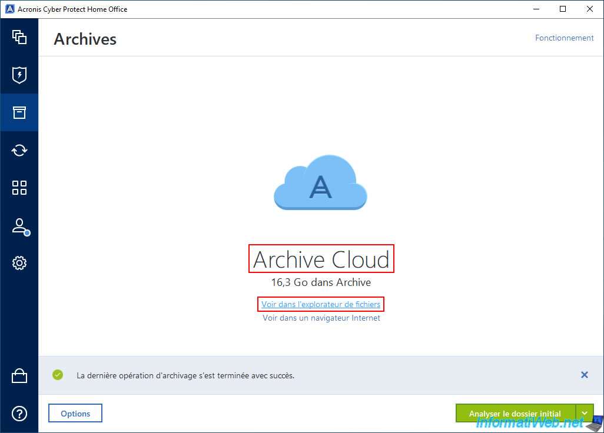Expand the arrow beside Analyser le dossier initial
This screenshot has height=433, width=604.
tap(585, 413)
